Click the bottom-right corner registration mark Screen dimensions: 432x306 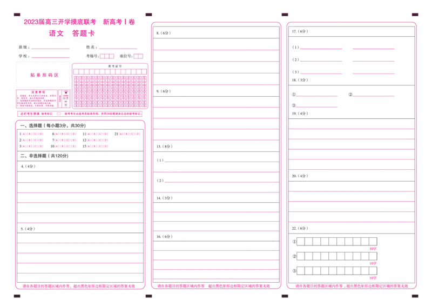pos(415,296)
